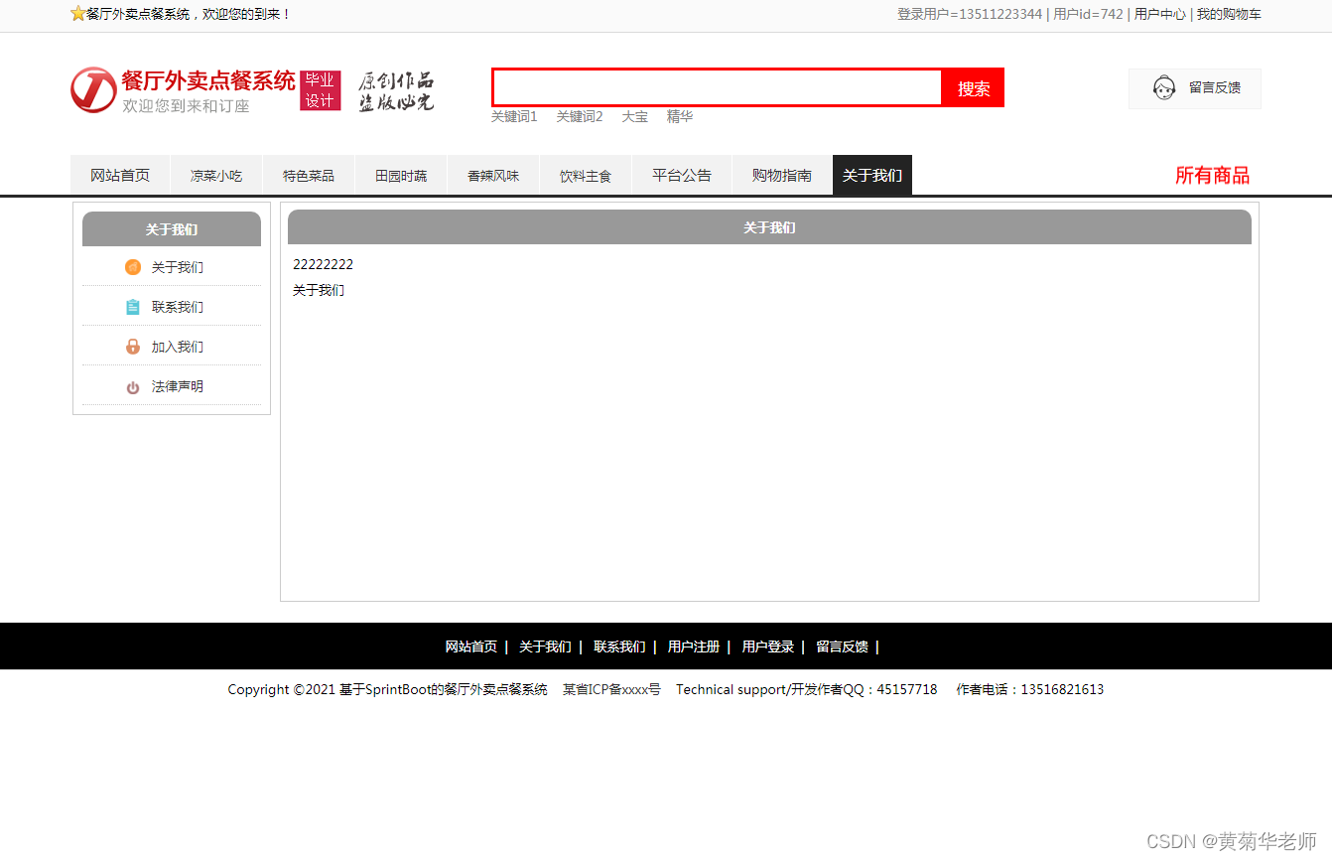Click the content panel 关于我们 gray header
1332x861 pixels.
769,227
